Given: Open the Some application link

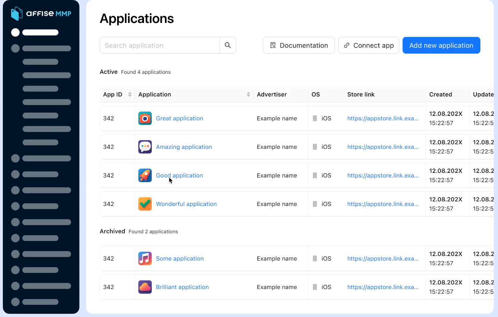Looking at the screenshot, I should point(180,259).
